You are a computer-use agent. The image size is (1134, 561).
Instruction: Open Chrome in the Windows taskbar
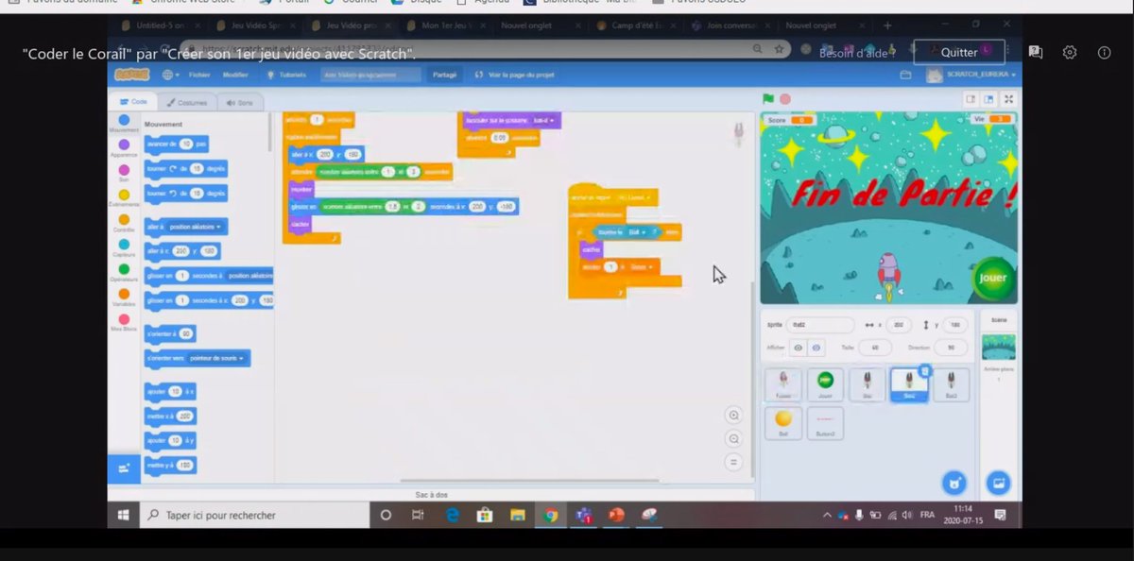(x=550, y=515)
